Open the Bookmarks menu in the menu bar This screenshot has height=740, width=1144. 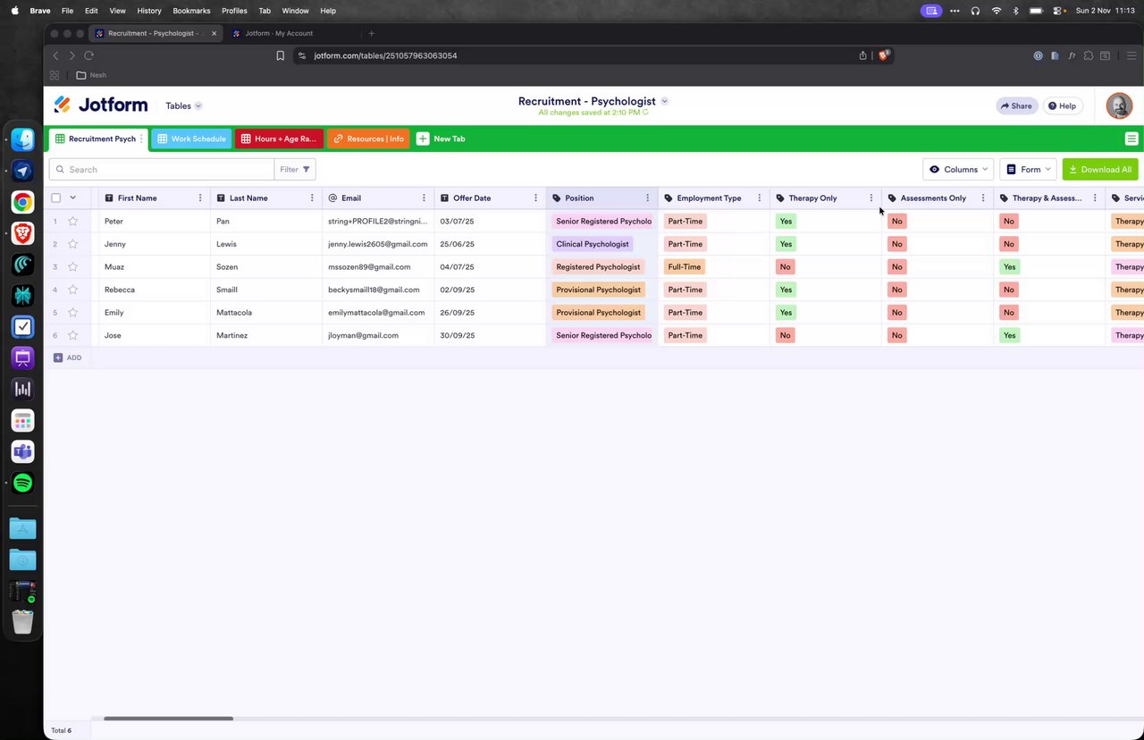point(191,11)
